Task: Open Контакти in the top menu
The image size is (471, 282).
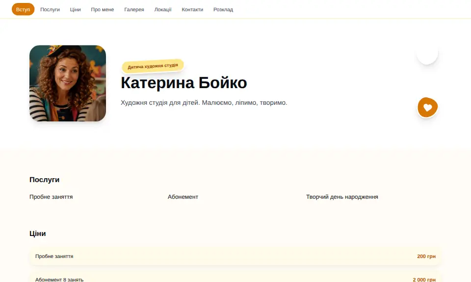Action: click(192, 10)
